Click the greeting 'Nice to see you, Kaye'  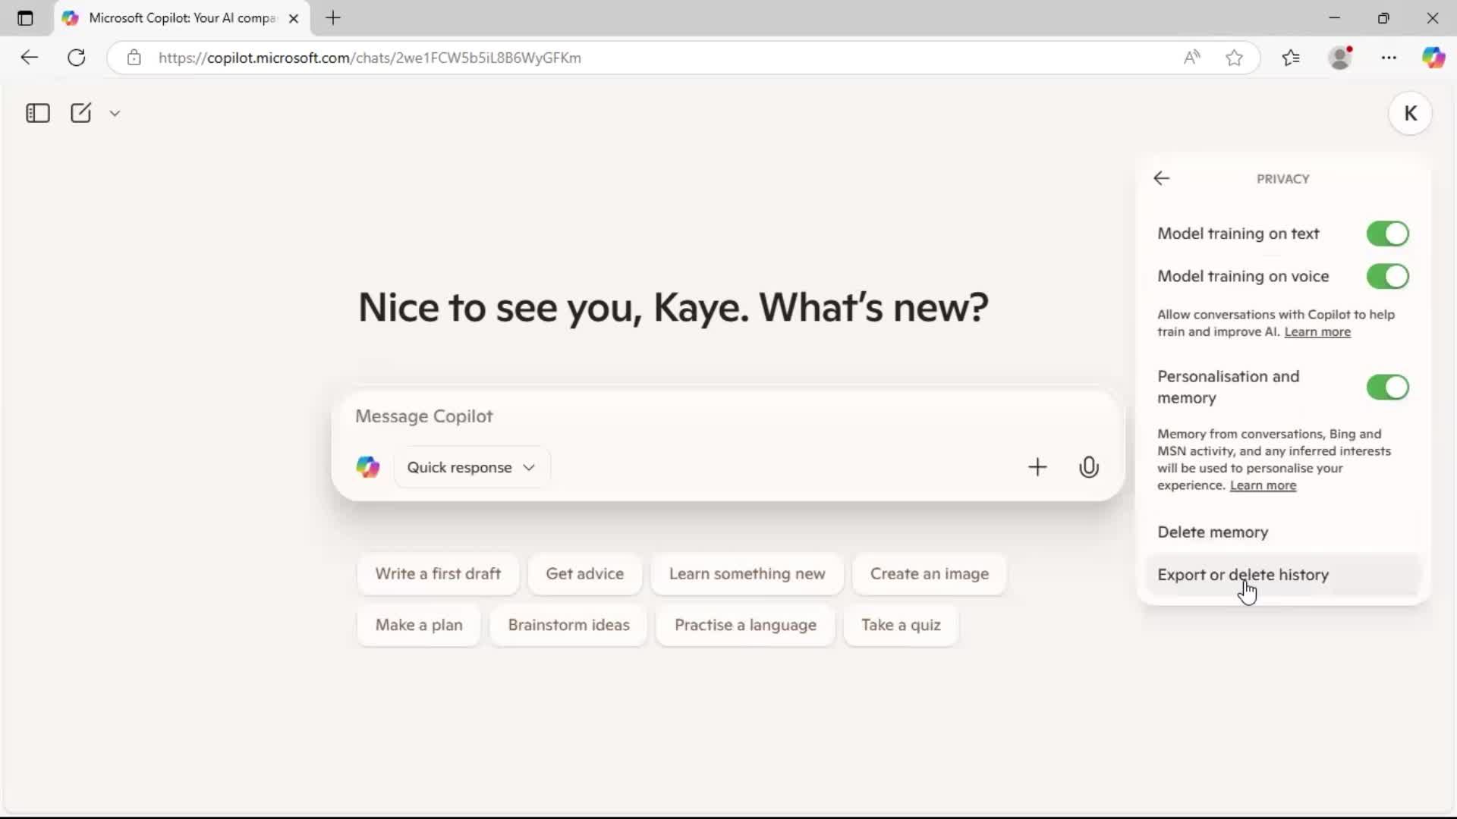tap(554, 308)
